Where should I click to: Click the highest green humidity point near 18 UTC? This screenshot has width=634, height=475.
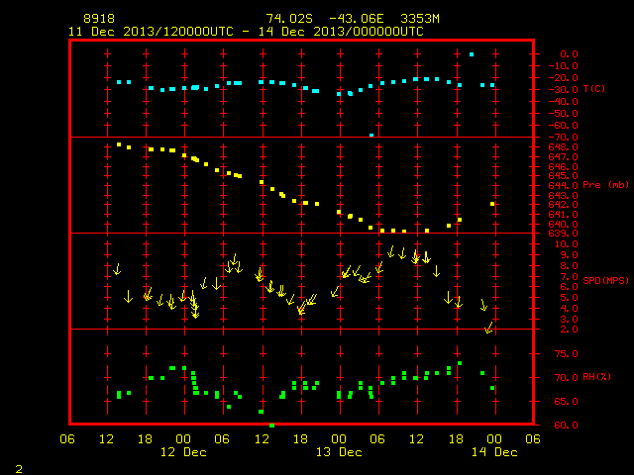pyautogui.click(x=460, y=363)
